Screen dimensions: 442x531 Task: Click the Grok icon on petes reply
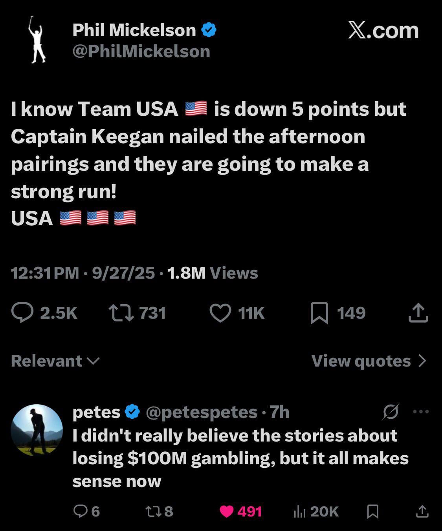point(391,412)
